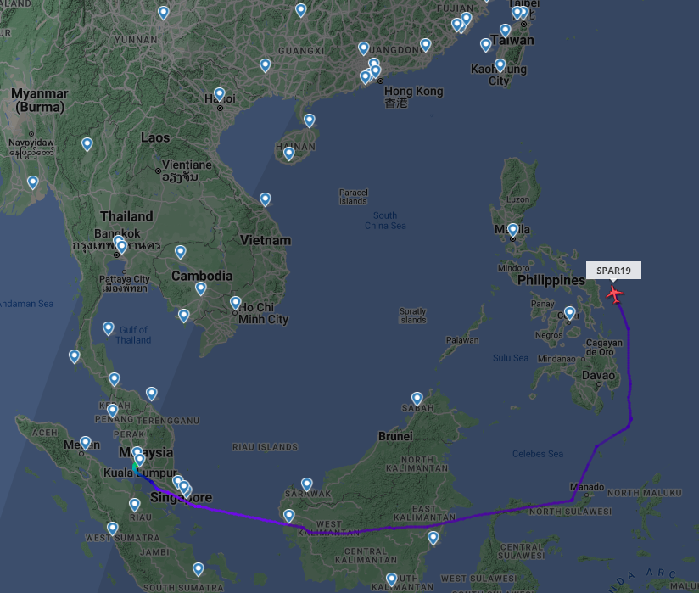
Task: Select the airport pin at Kaohsiung City
Action: coord(500,65)
